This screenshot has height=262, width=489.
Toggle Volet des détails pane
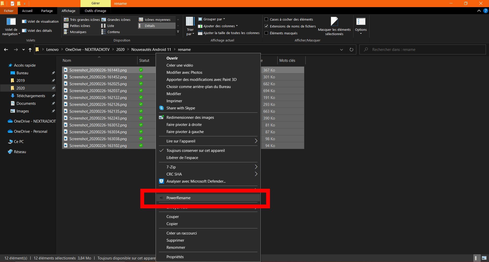tap(37, 31)
